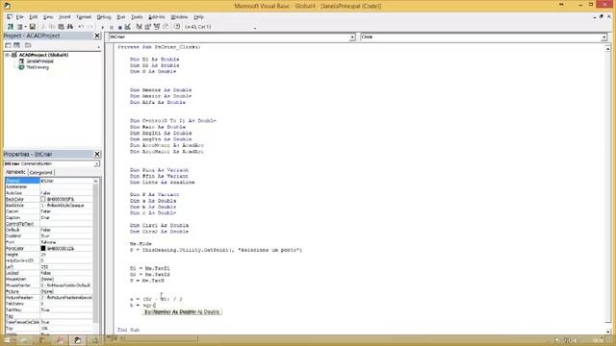Click the Paste toolbar icon
The height and width of the screenshot is (346, 616).
click(61, 27)
